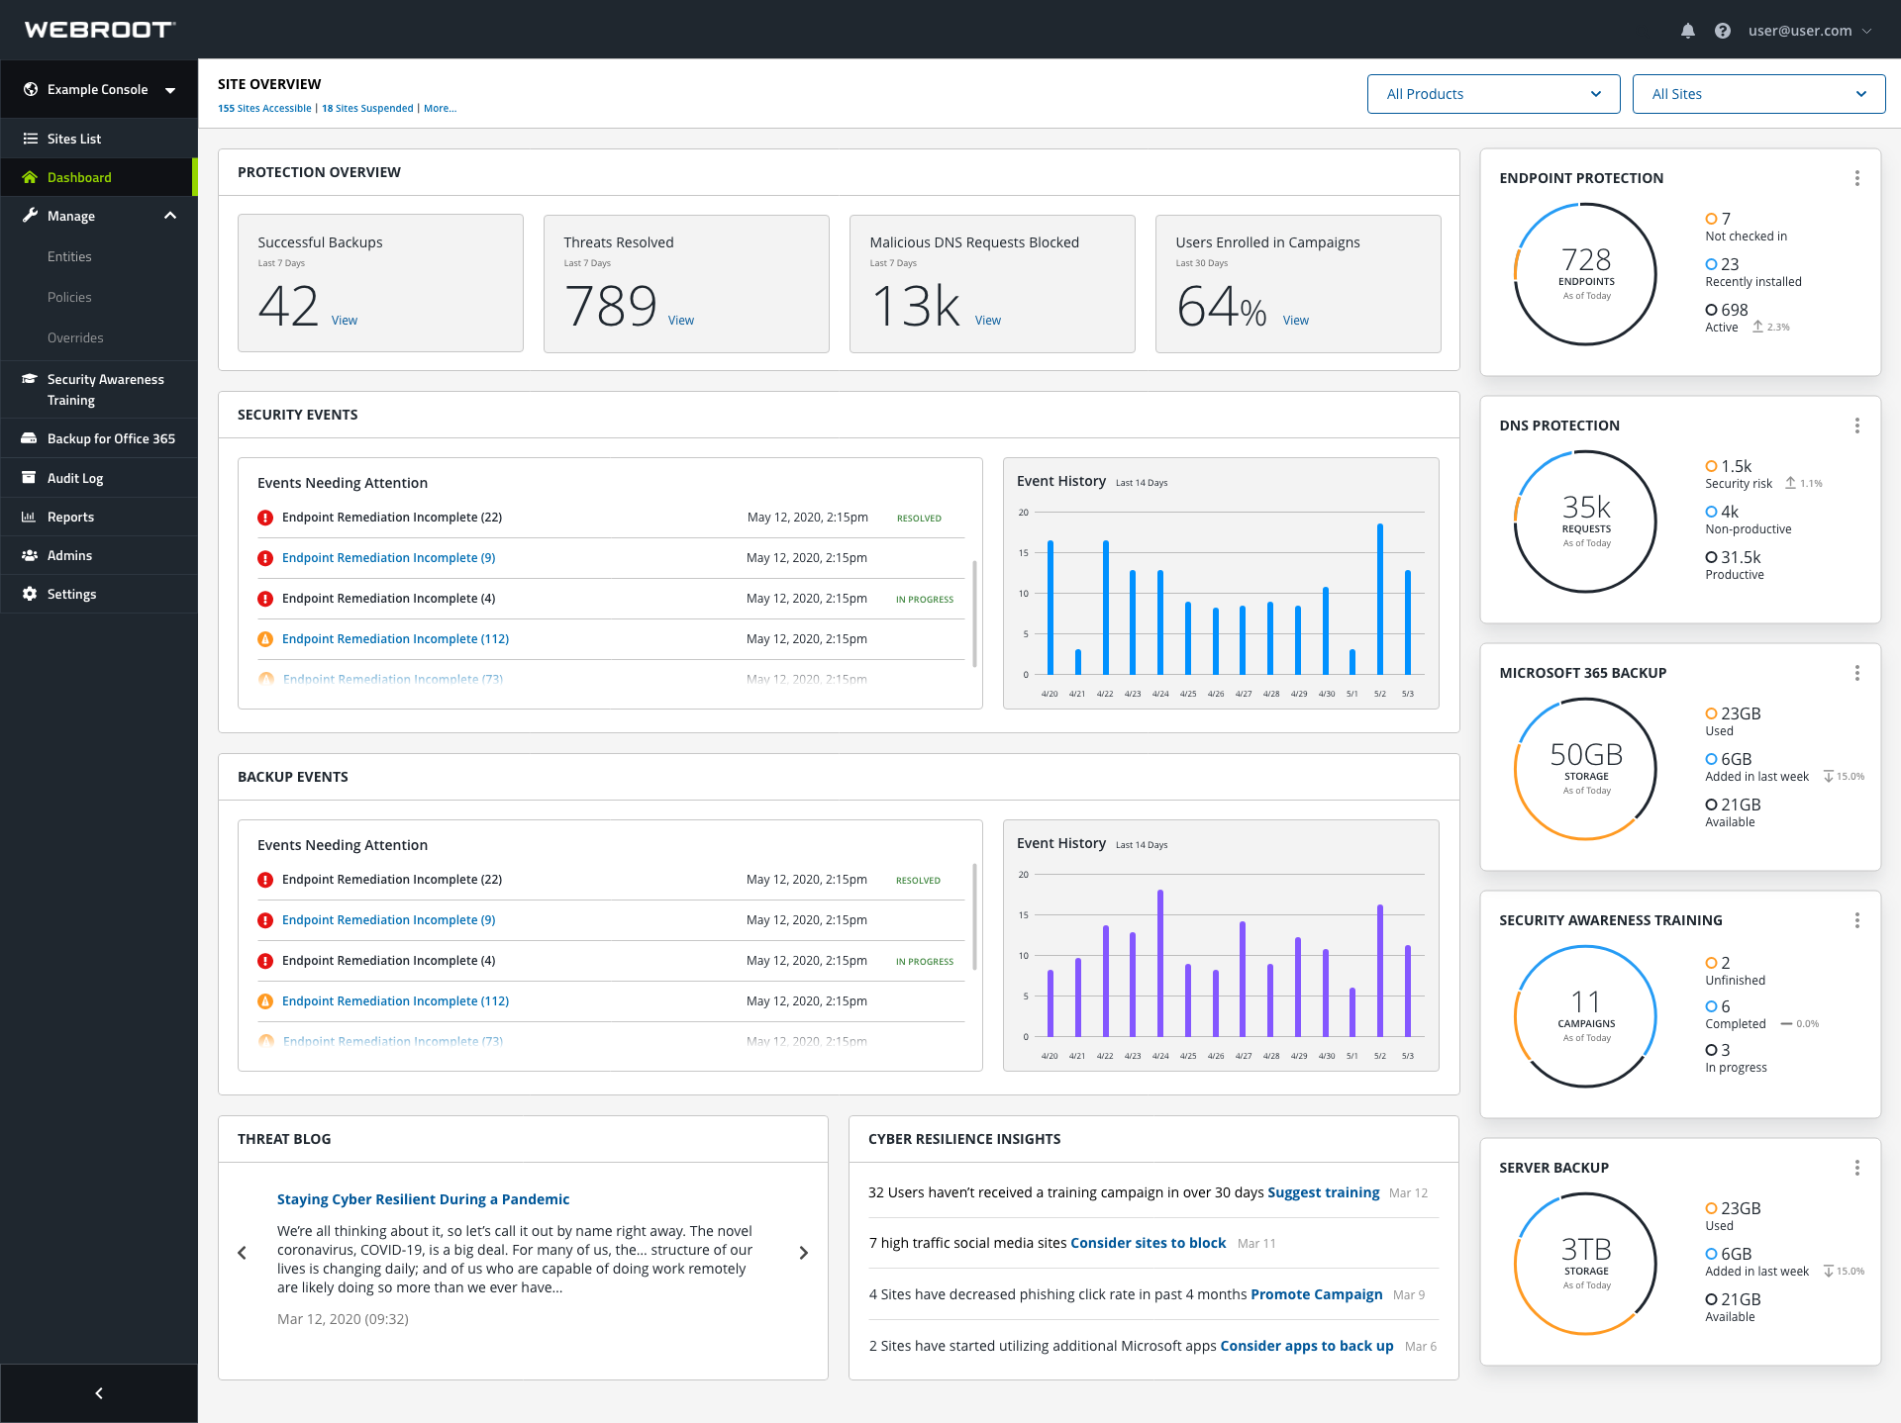
Task: Click the Suggest training link
Action: tap(1323, 1192)
